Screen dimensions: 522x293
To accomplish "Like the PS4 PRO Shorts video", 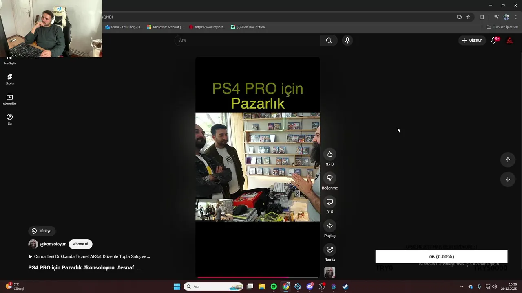I will (330, 154).
